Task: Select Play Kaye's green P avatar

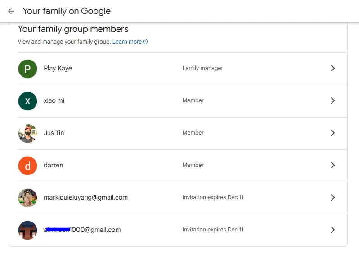Action: [27, 69]
